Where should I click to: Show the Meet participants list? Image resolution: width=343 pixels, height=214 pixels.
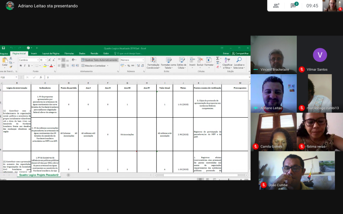pyautogui.click(x=276, y=6)
